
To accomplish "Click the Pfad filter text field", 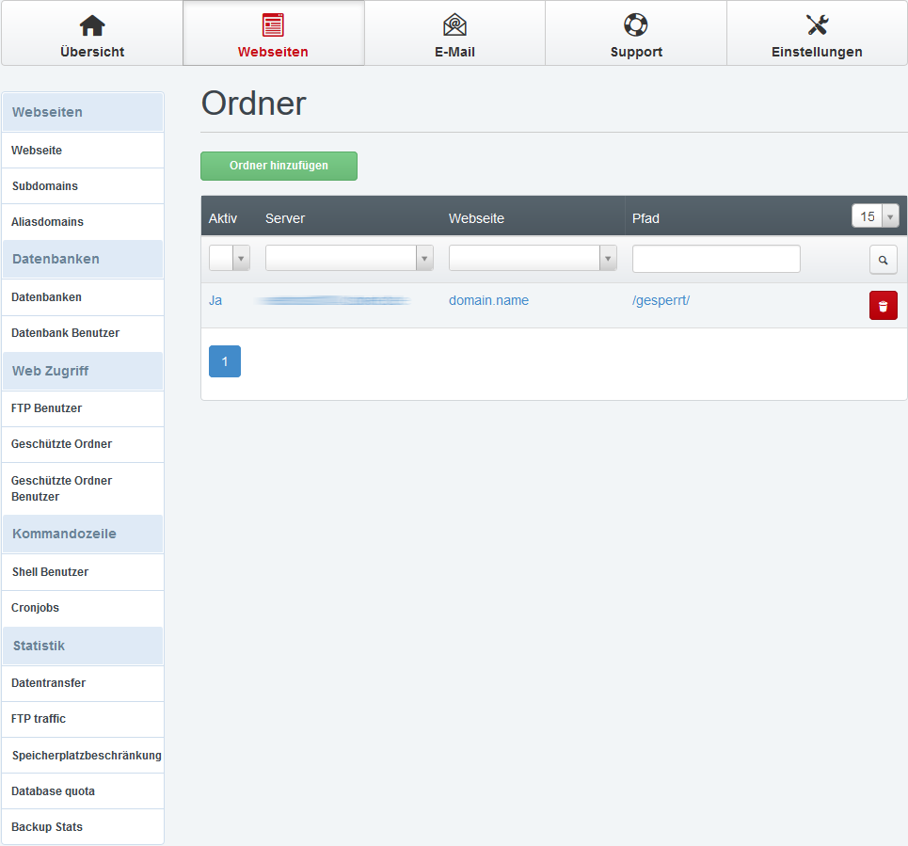I will [x=716, y=259].
